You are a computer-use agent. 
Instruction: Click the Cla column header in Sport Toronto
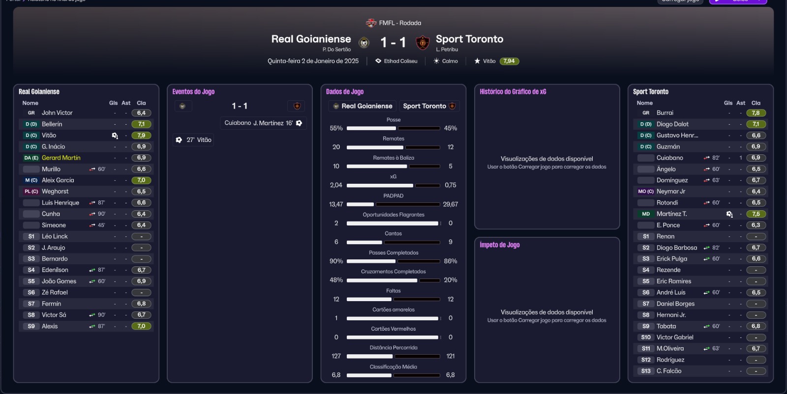[756, 103]
